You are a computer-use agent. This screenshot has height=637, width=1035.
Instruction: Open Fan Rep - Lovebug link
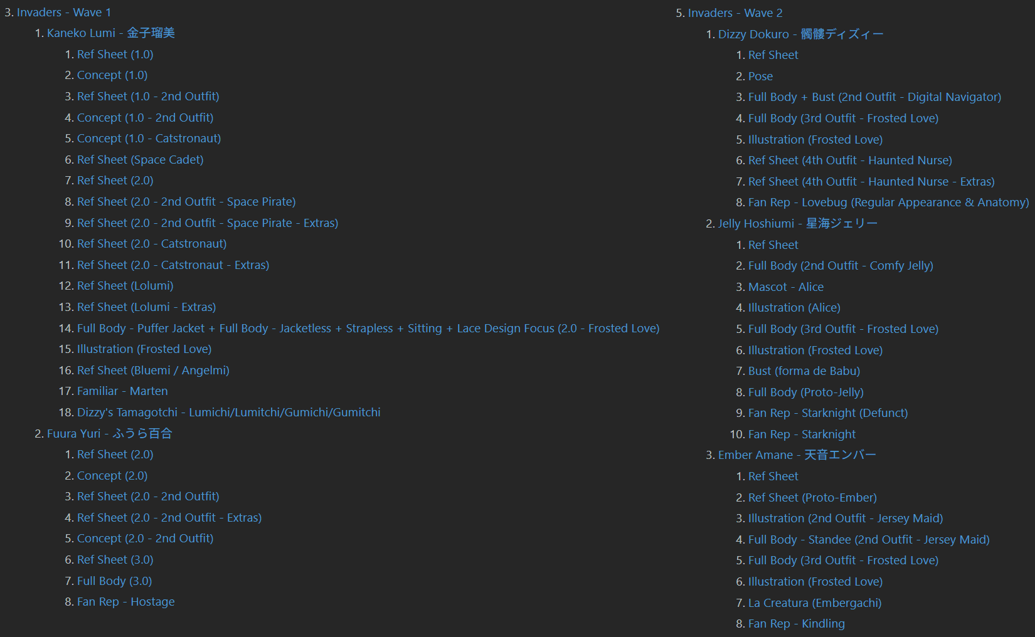(888, 202)
